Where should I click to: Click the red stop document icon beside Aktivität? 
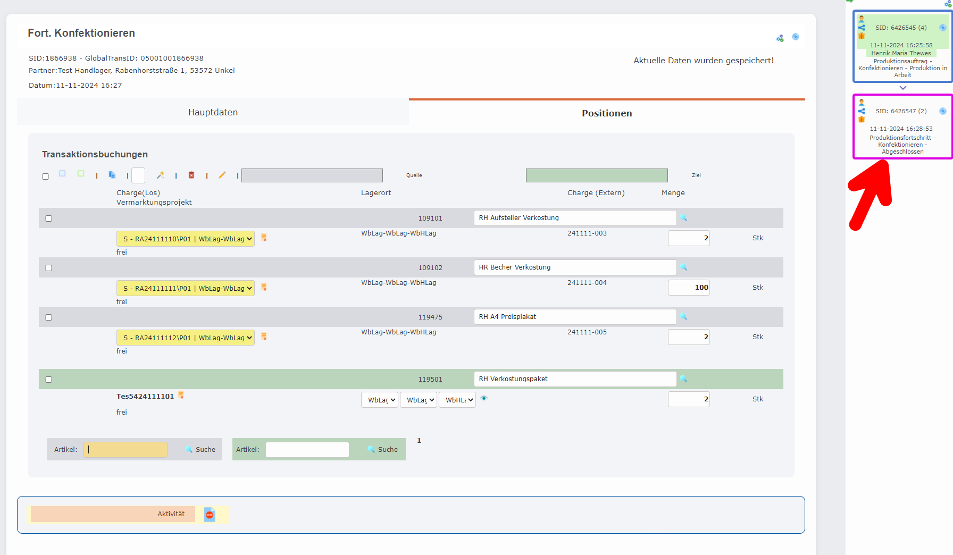point(210,515)
